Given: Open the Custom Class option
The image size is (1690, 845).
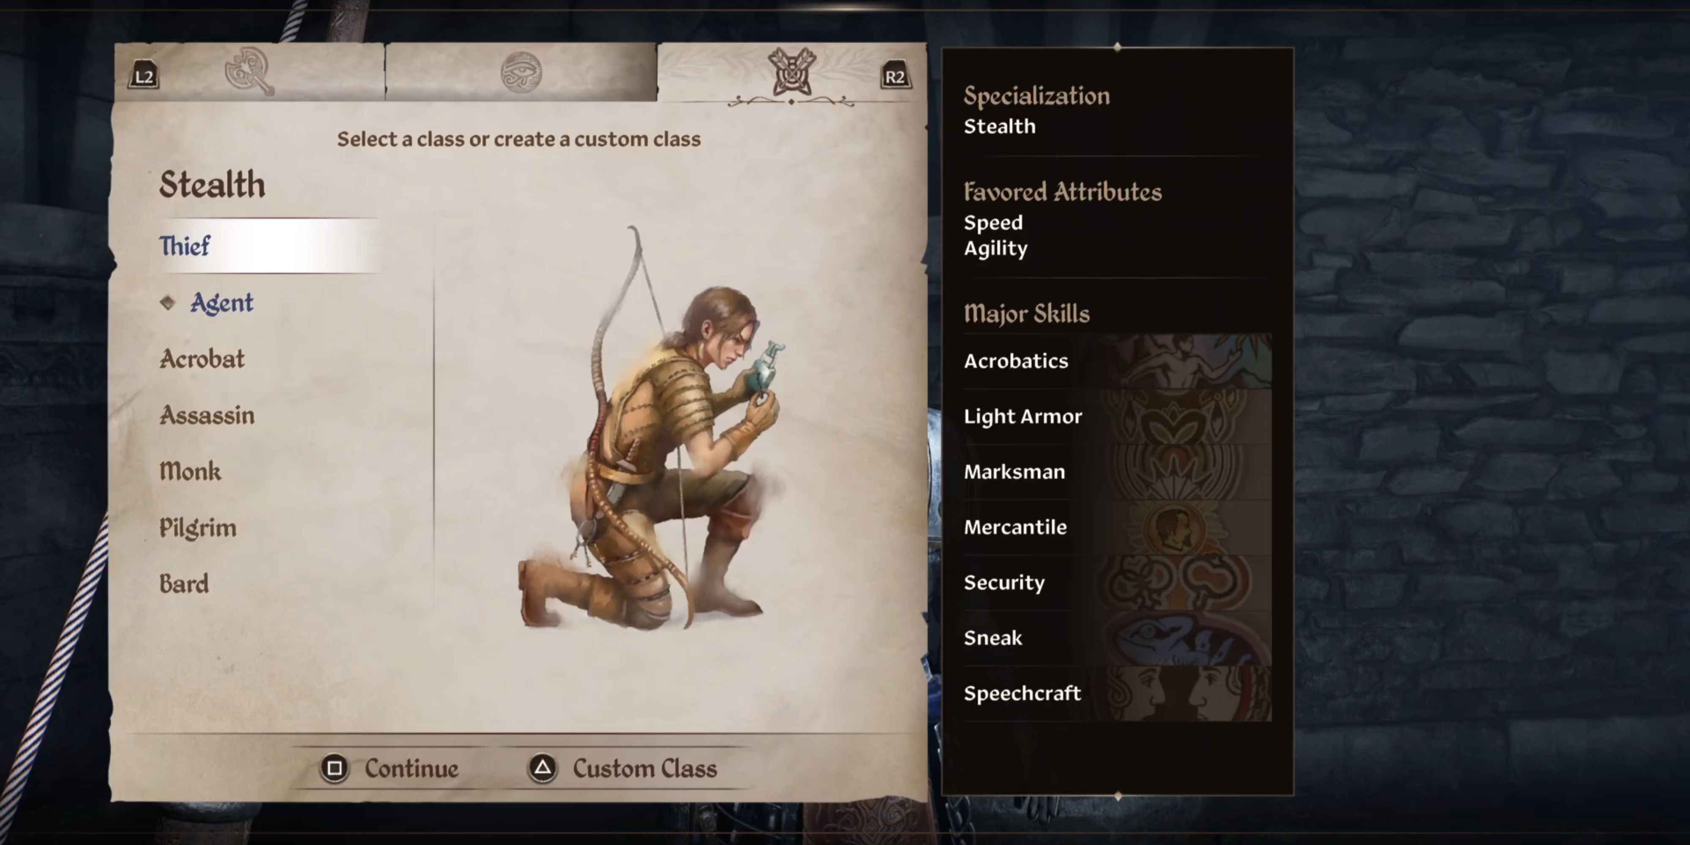Looking at the screenshot, I should coord(645,768).
